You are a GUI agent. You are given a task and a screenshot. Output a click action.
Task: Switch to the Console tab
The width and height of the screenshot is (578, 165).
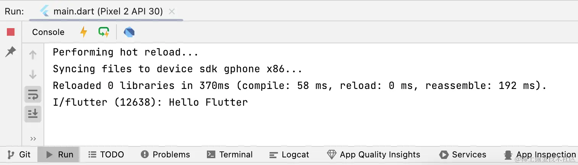48,32
